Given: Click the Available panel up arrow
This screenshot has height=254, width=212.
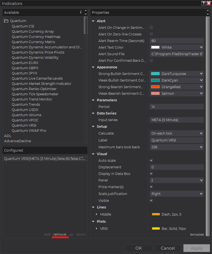Looking at the screenshot, I should coord(86,11).
